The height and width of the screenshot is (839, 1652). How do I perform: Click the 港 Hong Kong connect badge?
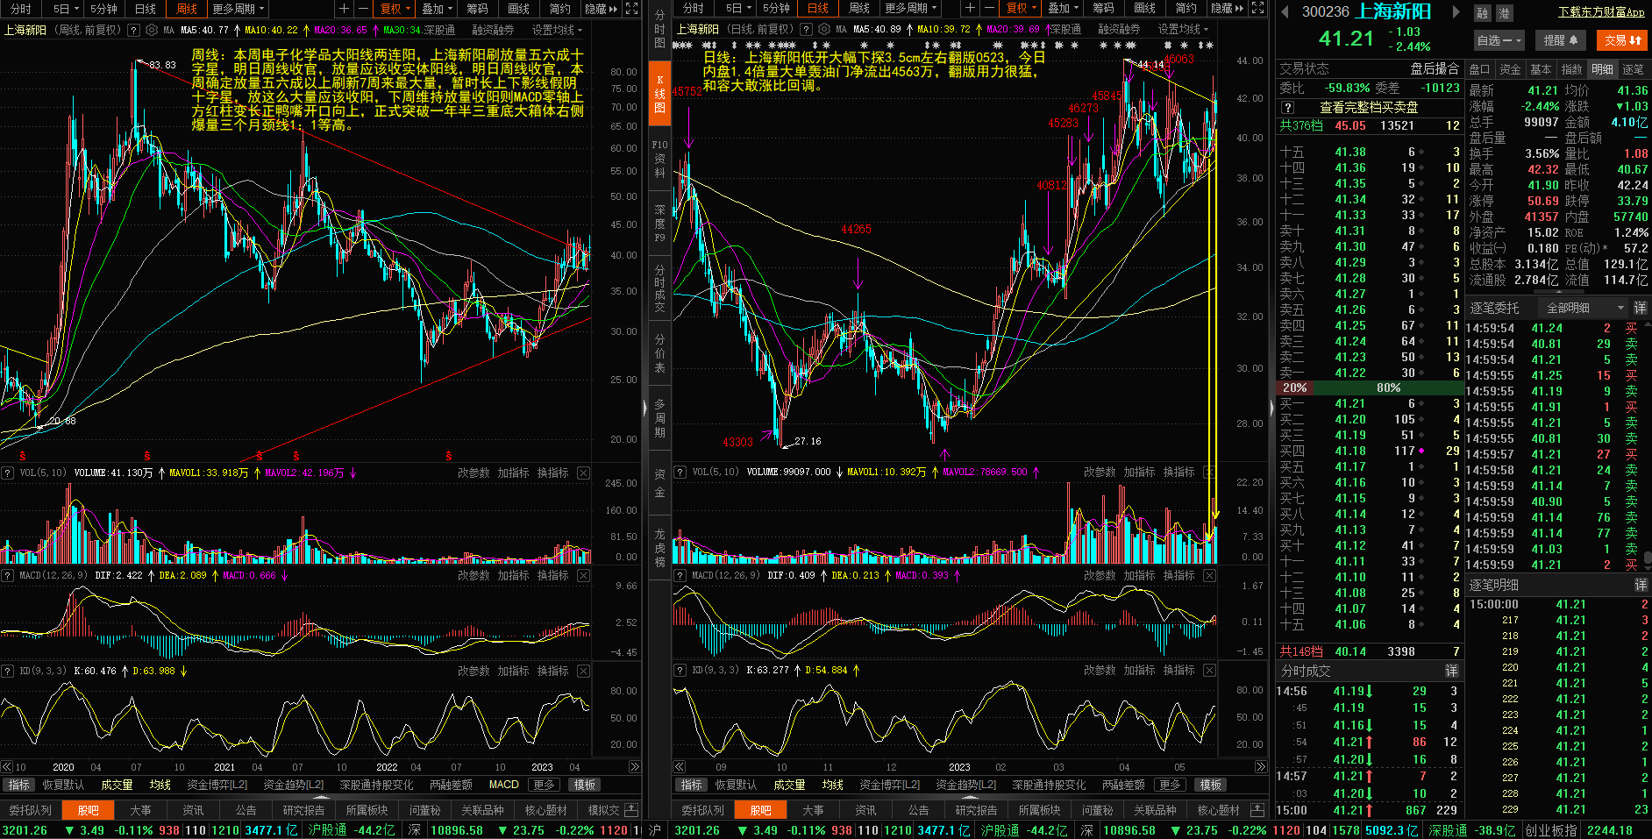pos(1504,13)
